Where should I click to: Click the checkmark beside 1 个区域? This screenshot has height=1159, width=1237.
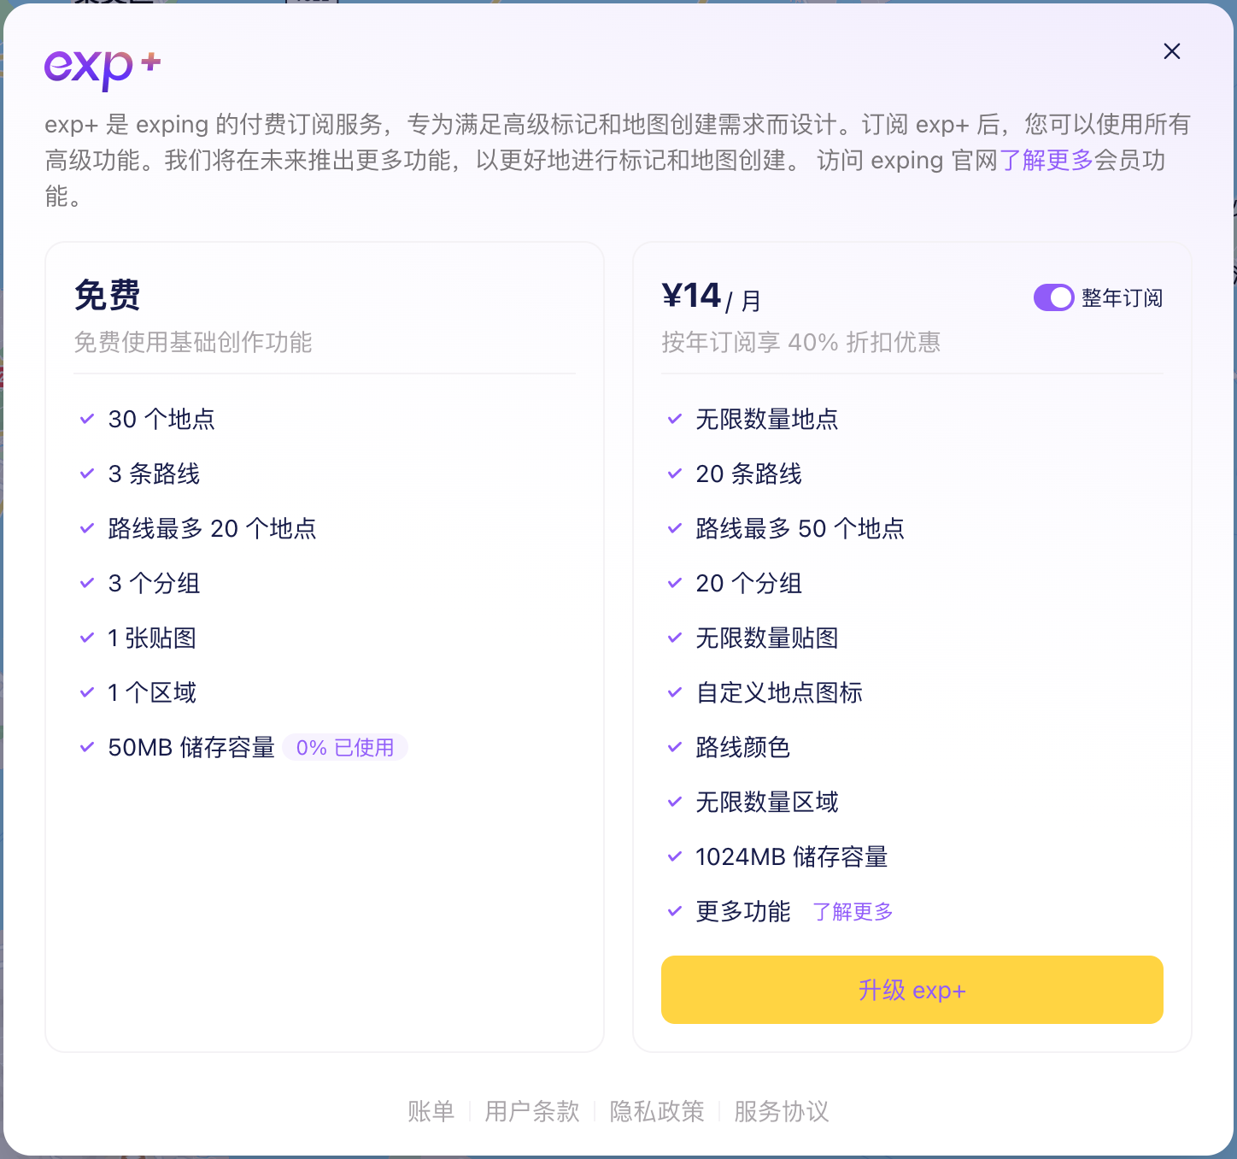click(x=86, y=692)
